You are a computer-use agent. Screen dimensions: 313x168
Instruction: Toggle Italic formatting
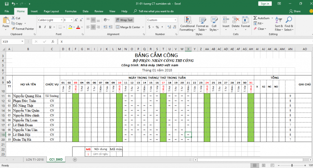(45, 27)
